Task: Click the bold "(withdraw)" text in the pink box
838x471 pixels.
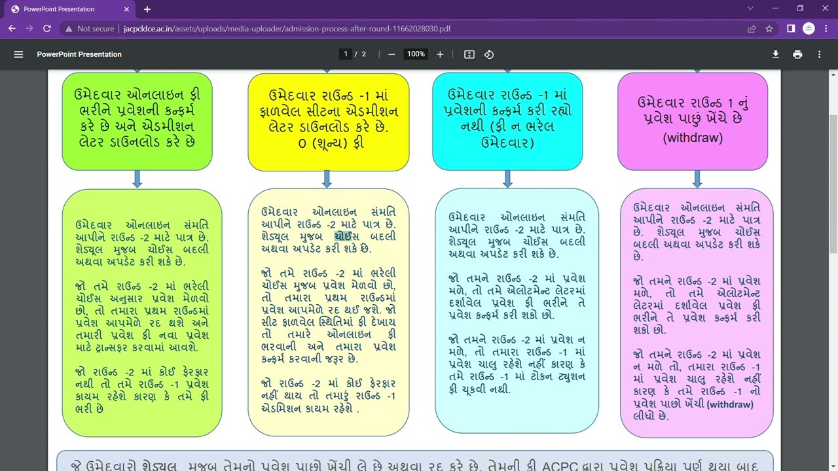Action: (730, 404)
